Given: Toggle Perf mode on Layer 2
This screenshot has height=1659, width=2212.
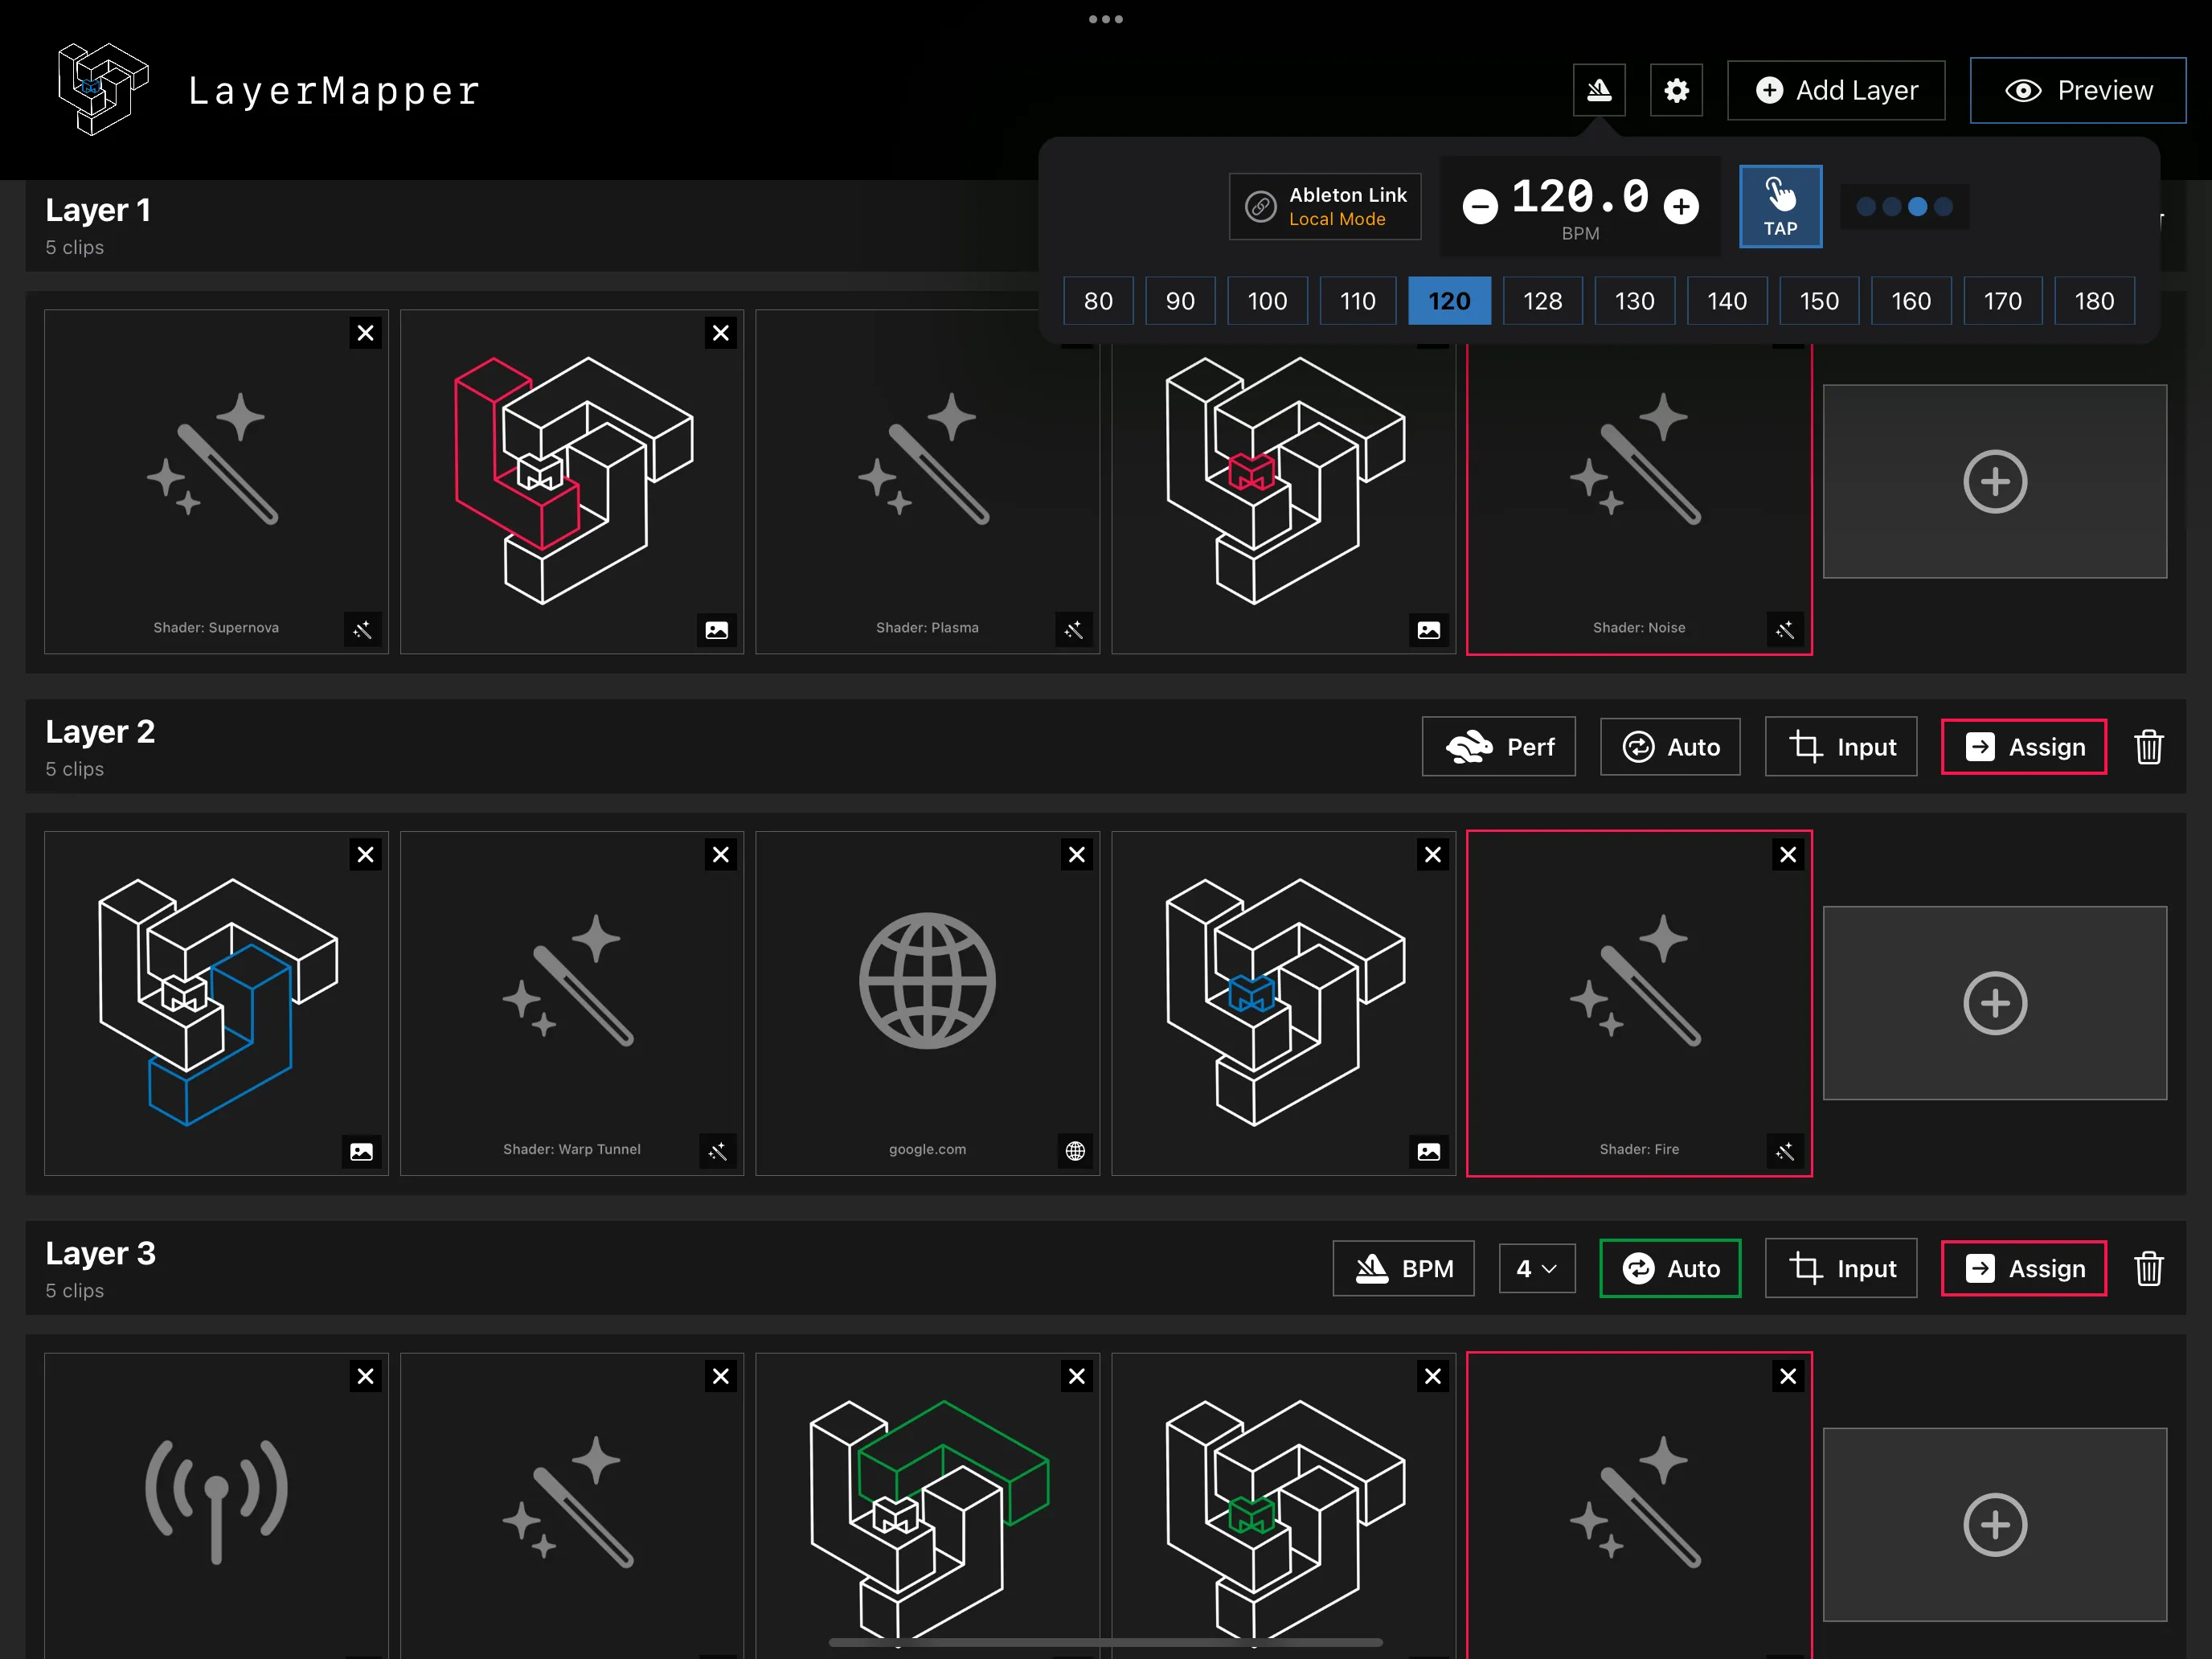Looking at the screenshot, I should (x=1498, y=747).
